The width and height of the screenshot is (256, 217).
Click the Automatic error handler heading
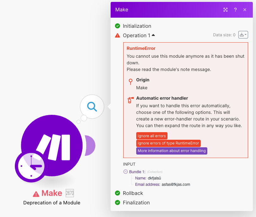click(x=162, y=98)
